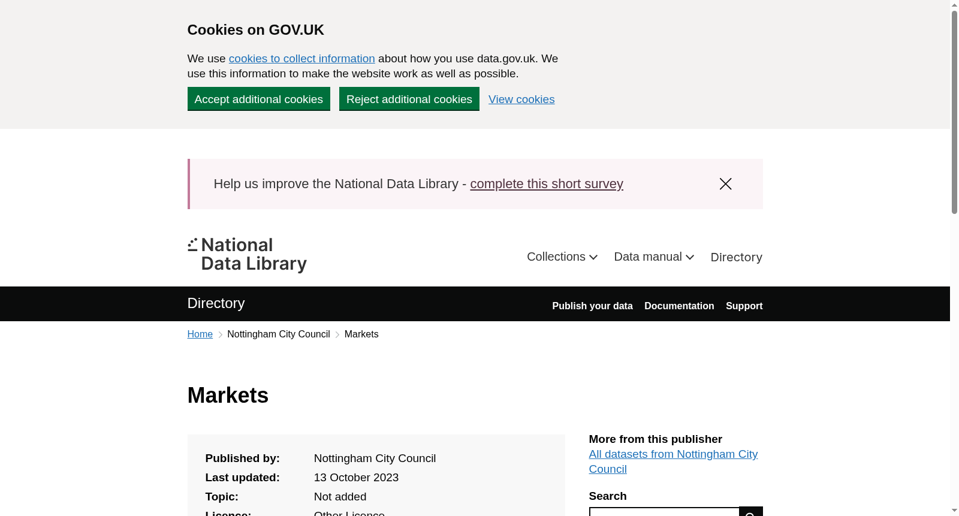Click the '13 October 2023' last updated value

pos(357,478)
